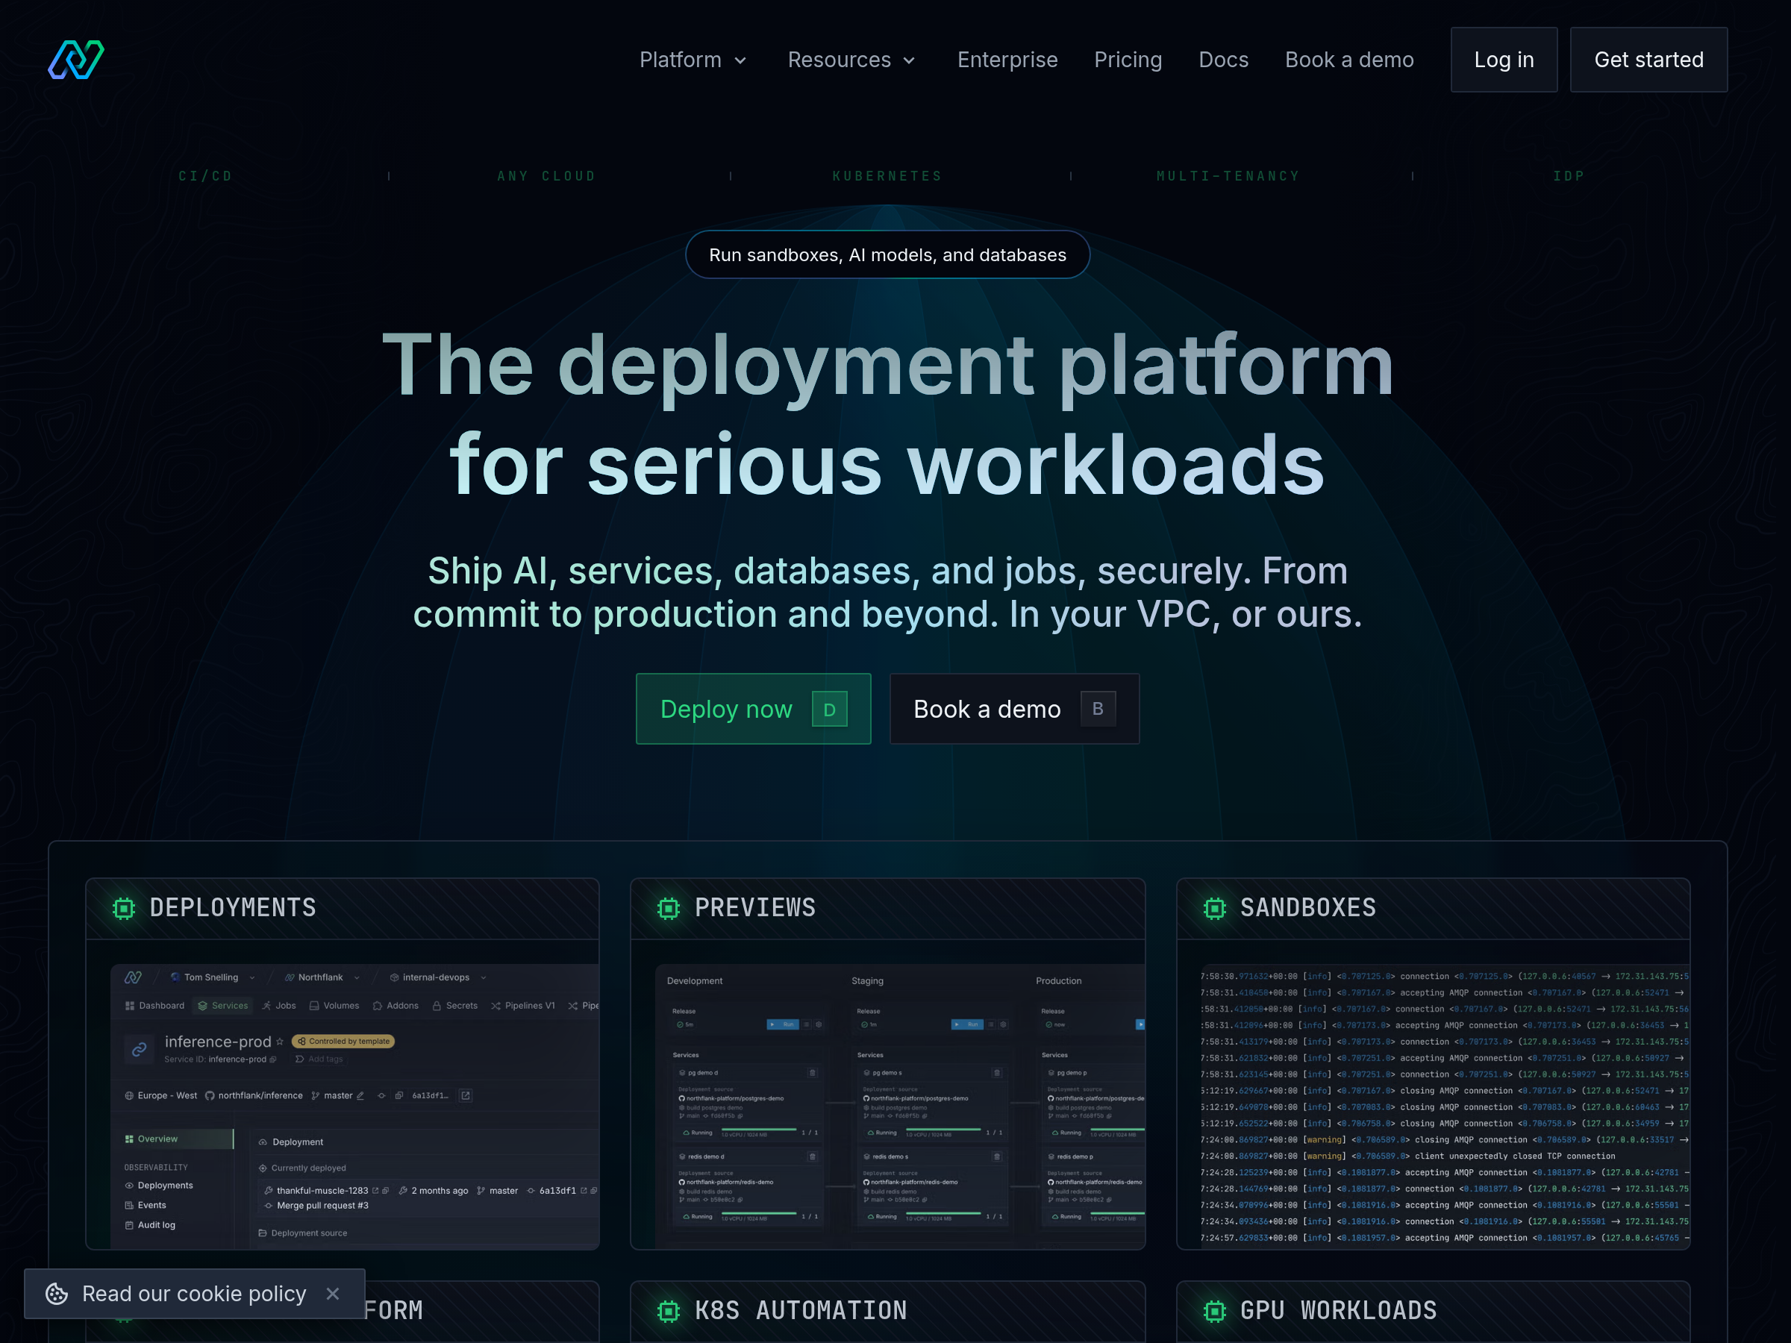Click the MULTI-TENANCY ticker label

tap(1228, 175)
